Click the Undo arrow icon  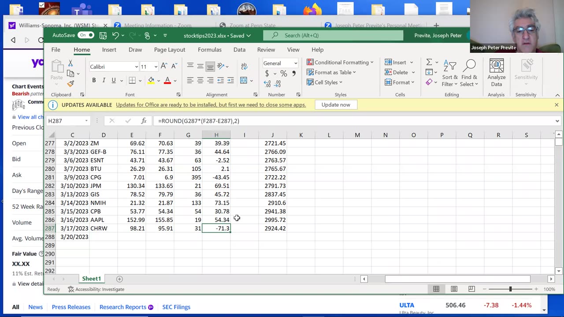(x=115, y=35)
